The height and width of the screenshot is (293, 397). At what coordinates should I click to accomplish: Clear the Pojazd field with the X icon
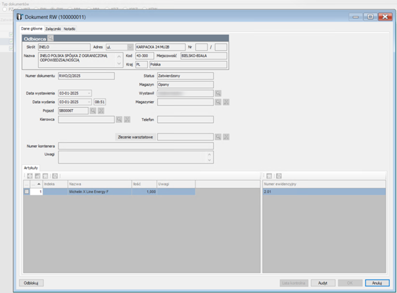pyautogui.click(x=101, y=111)
